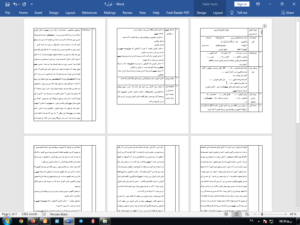300x225 pixels.
Task: Open the orange e browser taskbar icon
Action: (45, 221)
